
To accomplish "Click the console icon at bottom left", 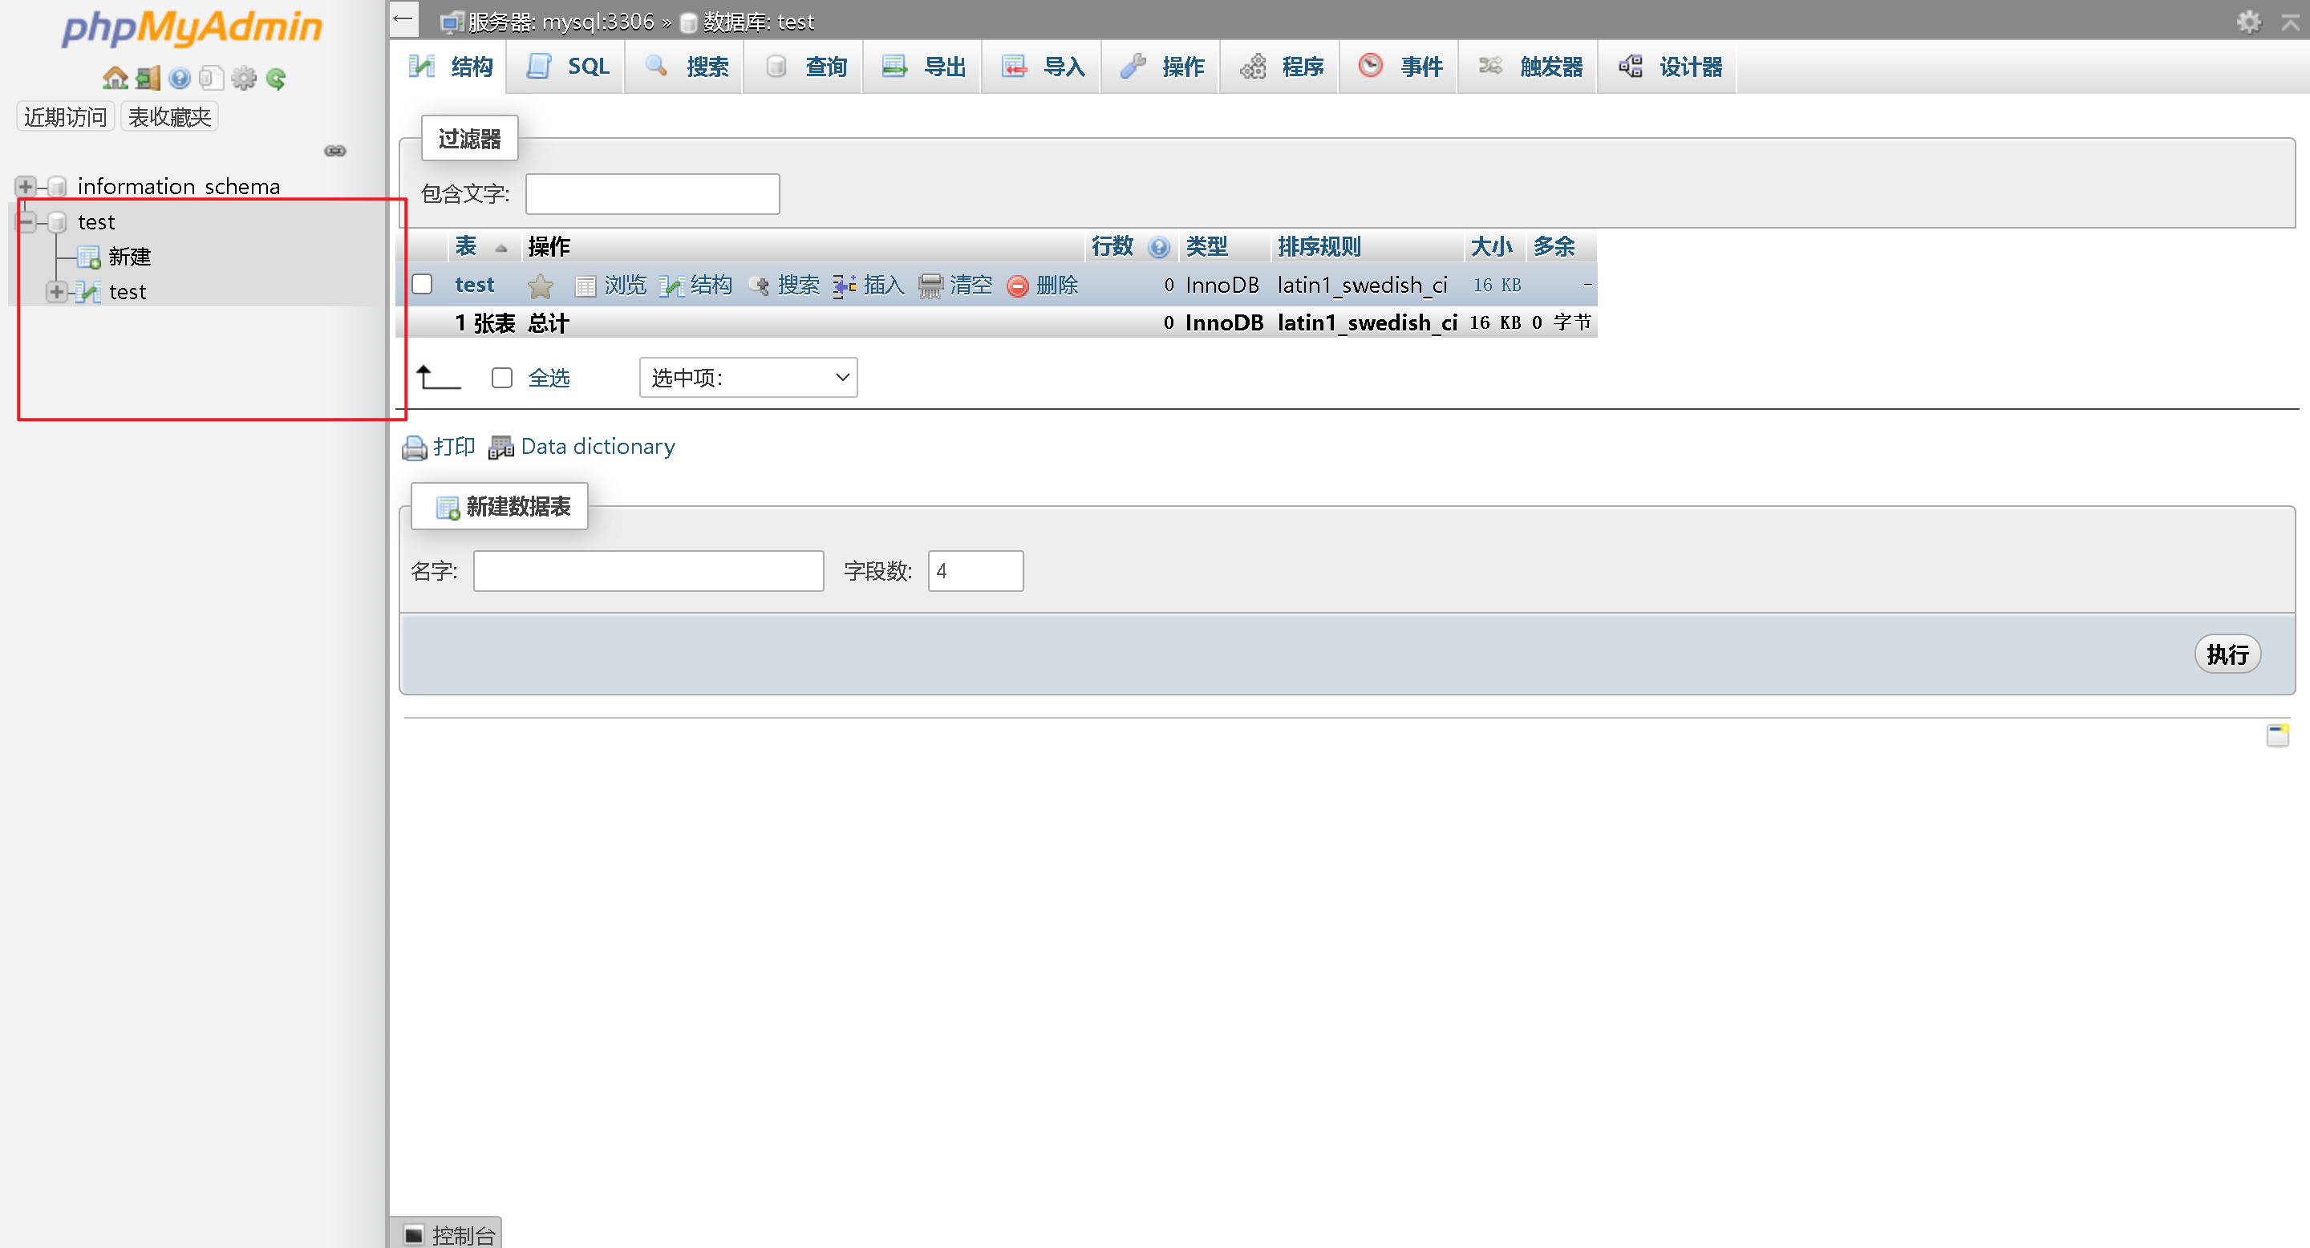I will click(413, 1234).
